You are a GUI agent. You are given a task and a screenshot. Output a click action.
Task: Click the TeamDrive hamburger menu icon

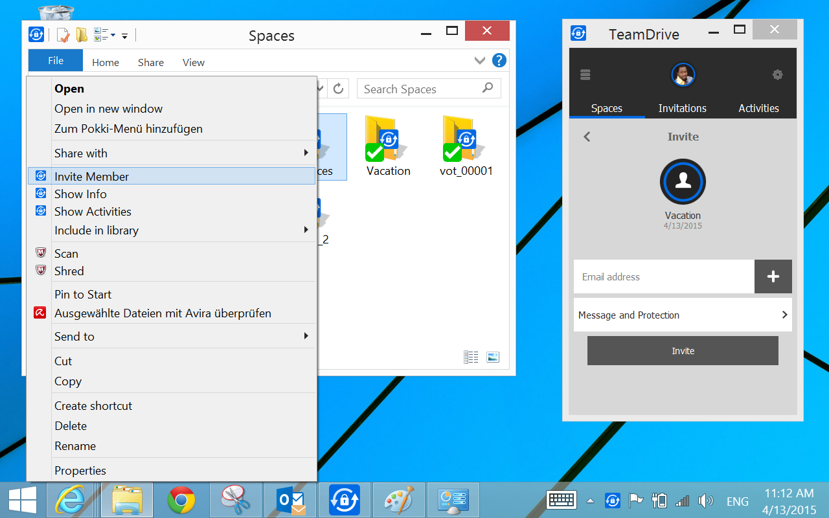pos(585,75)
